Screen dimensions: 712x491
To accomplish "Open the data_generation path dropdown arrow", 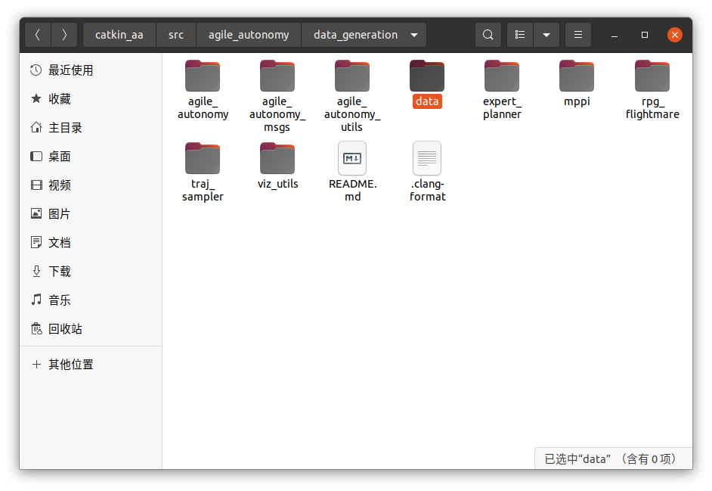I will pyautogui.click(x=414, y=35).
